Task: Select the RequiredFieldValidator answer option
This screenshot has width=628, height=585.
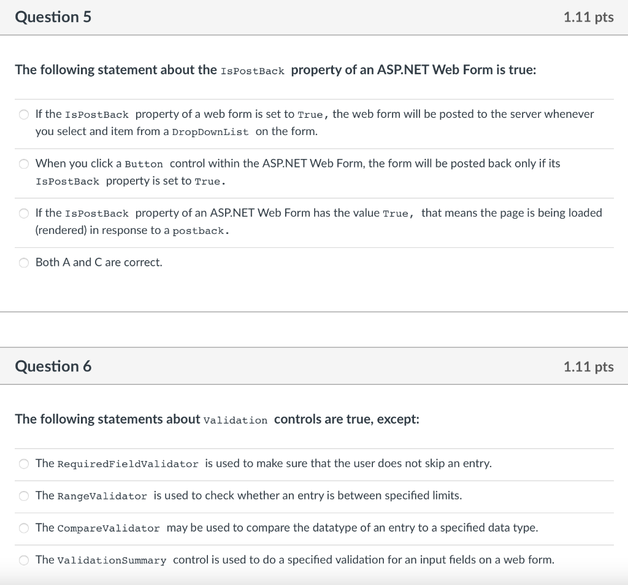Action: pyautogui.click(x=23, y=463)
